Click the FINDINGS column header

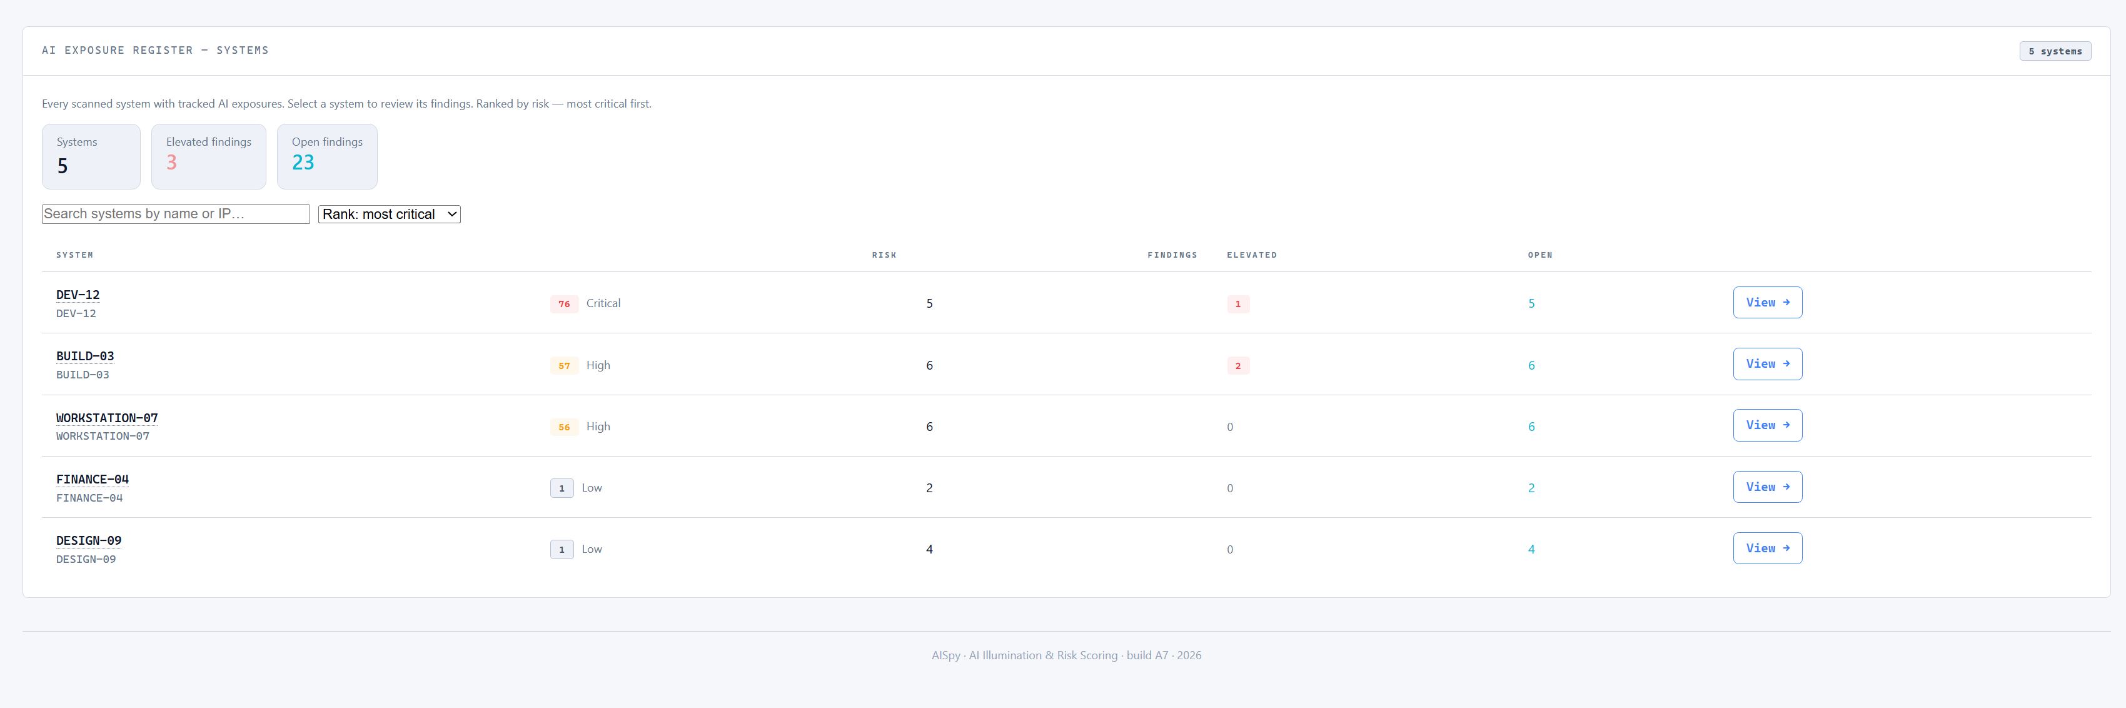1172,255
